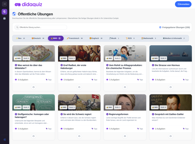Open the Swiss parliament thumbnail
This screenshot has width=195, height=144.
[x=79, y=102]
